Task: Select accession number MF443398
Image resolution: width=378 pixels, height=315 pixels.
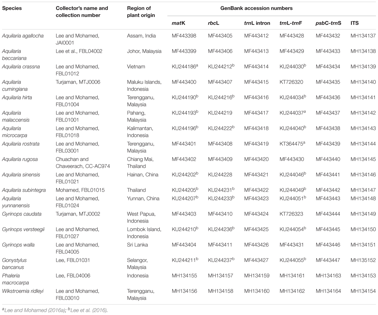Action: (184, 36)
